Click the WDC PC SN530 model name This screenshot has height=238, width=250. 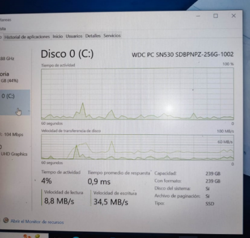pyautogui.click(x=183, y=54)
